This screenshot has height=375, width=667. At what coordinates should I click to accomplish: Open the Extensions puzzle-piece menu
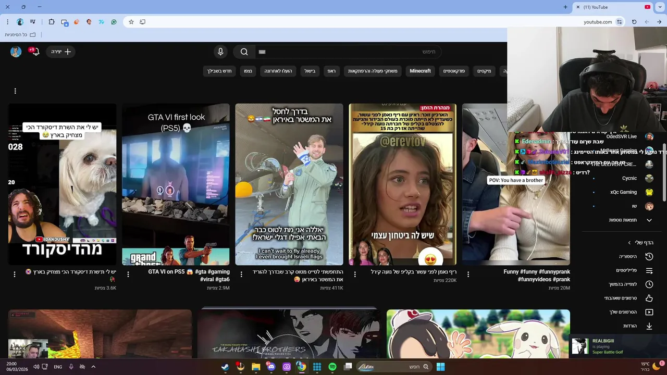click(52, 22)
